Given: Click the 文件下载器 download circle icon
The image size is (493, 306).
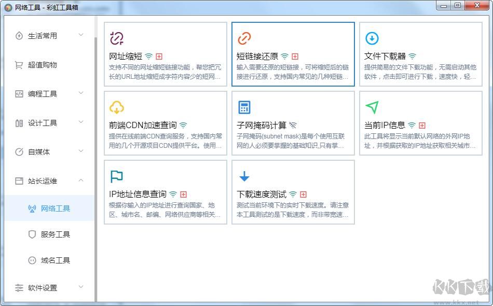Looking at the screenshot, I should [x=372, y=38].
